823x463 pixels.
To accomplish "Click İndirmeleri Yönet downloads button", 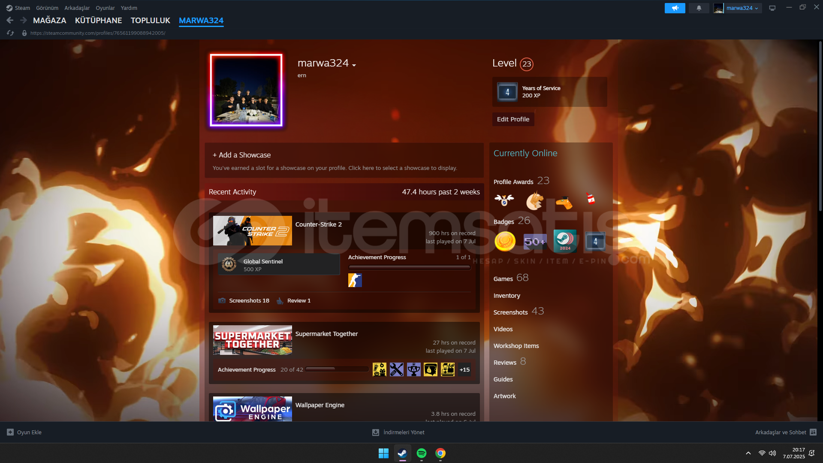I will coord(398,432).
